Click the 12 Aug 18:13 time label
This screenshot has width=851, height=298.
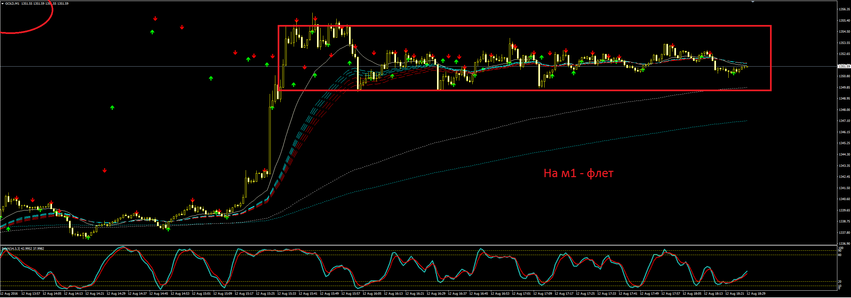pyautogui.click(x=713, y=294)
